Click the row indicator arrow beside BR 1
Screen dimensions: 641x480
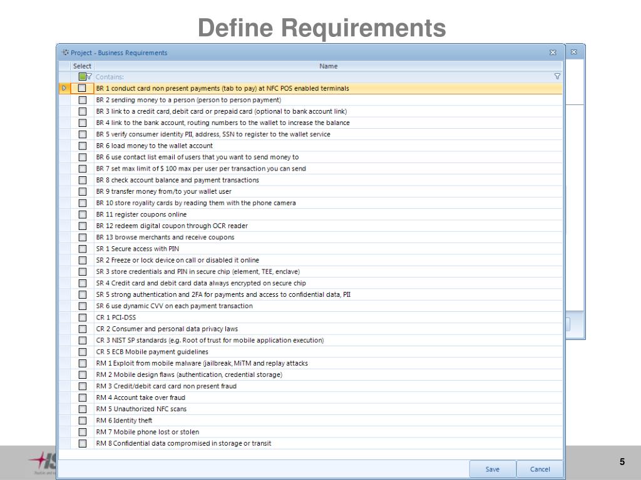point(64,88)
